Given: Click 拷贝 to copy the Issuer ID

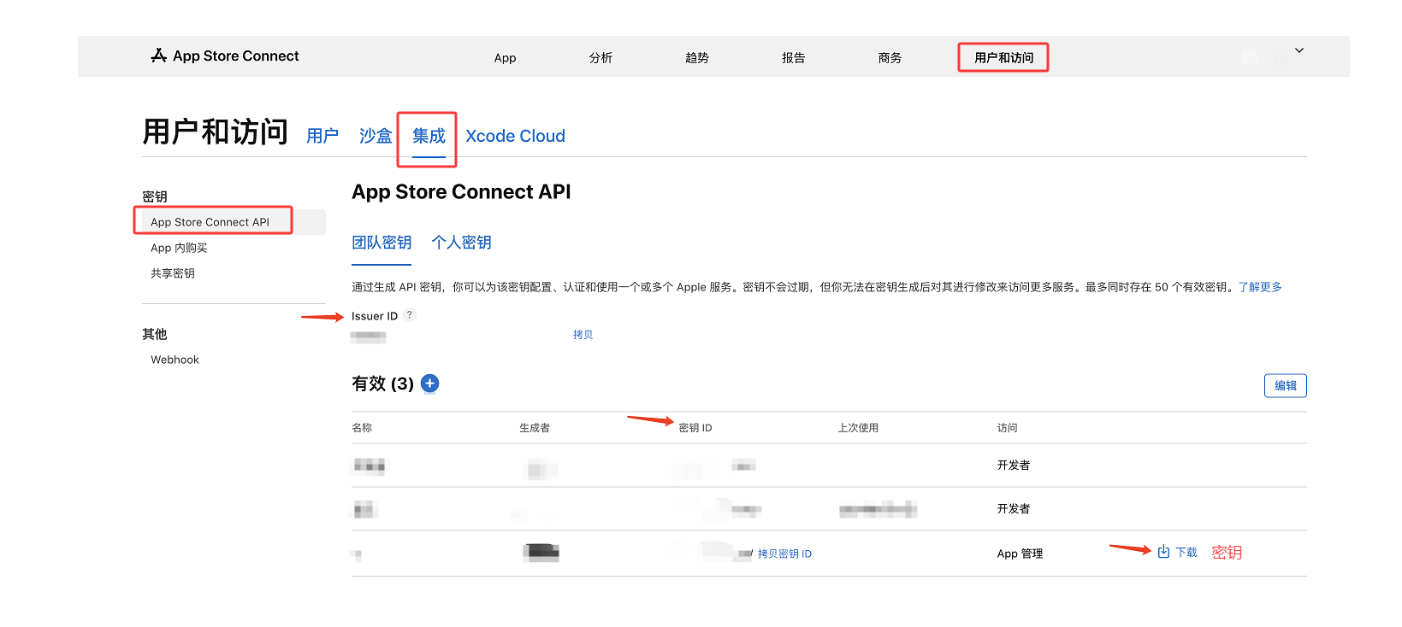Looking at the screenshot, I should [583, 335].
